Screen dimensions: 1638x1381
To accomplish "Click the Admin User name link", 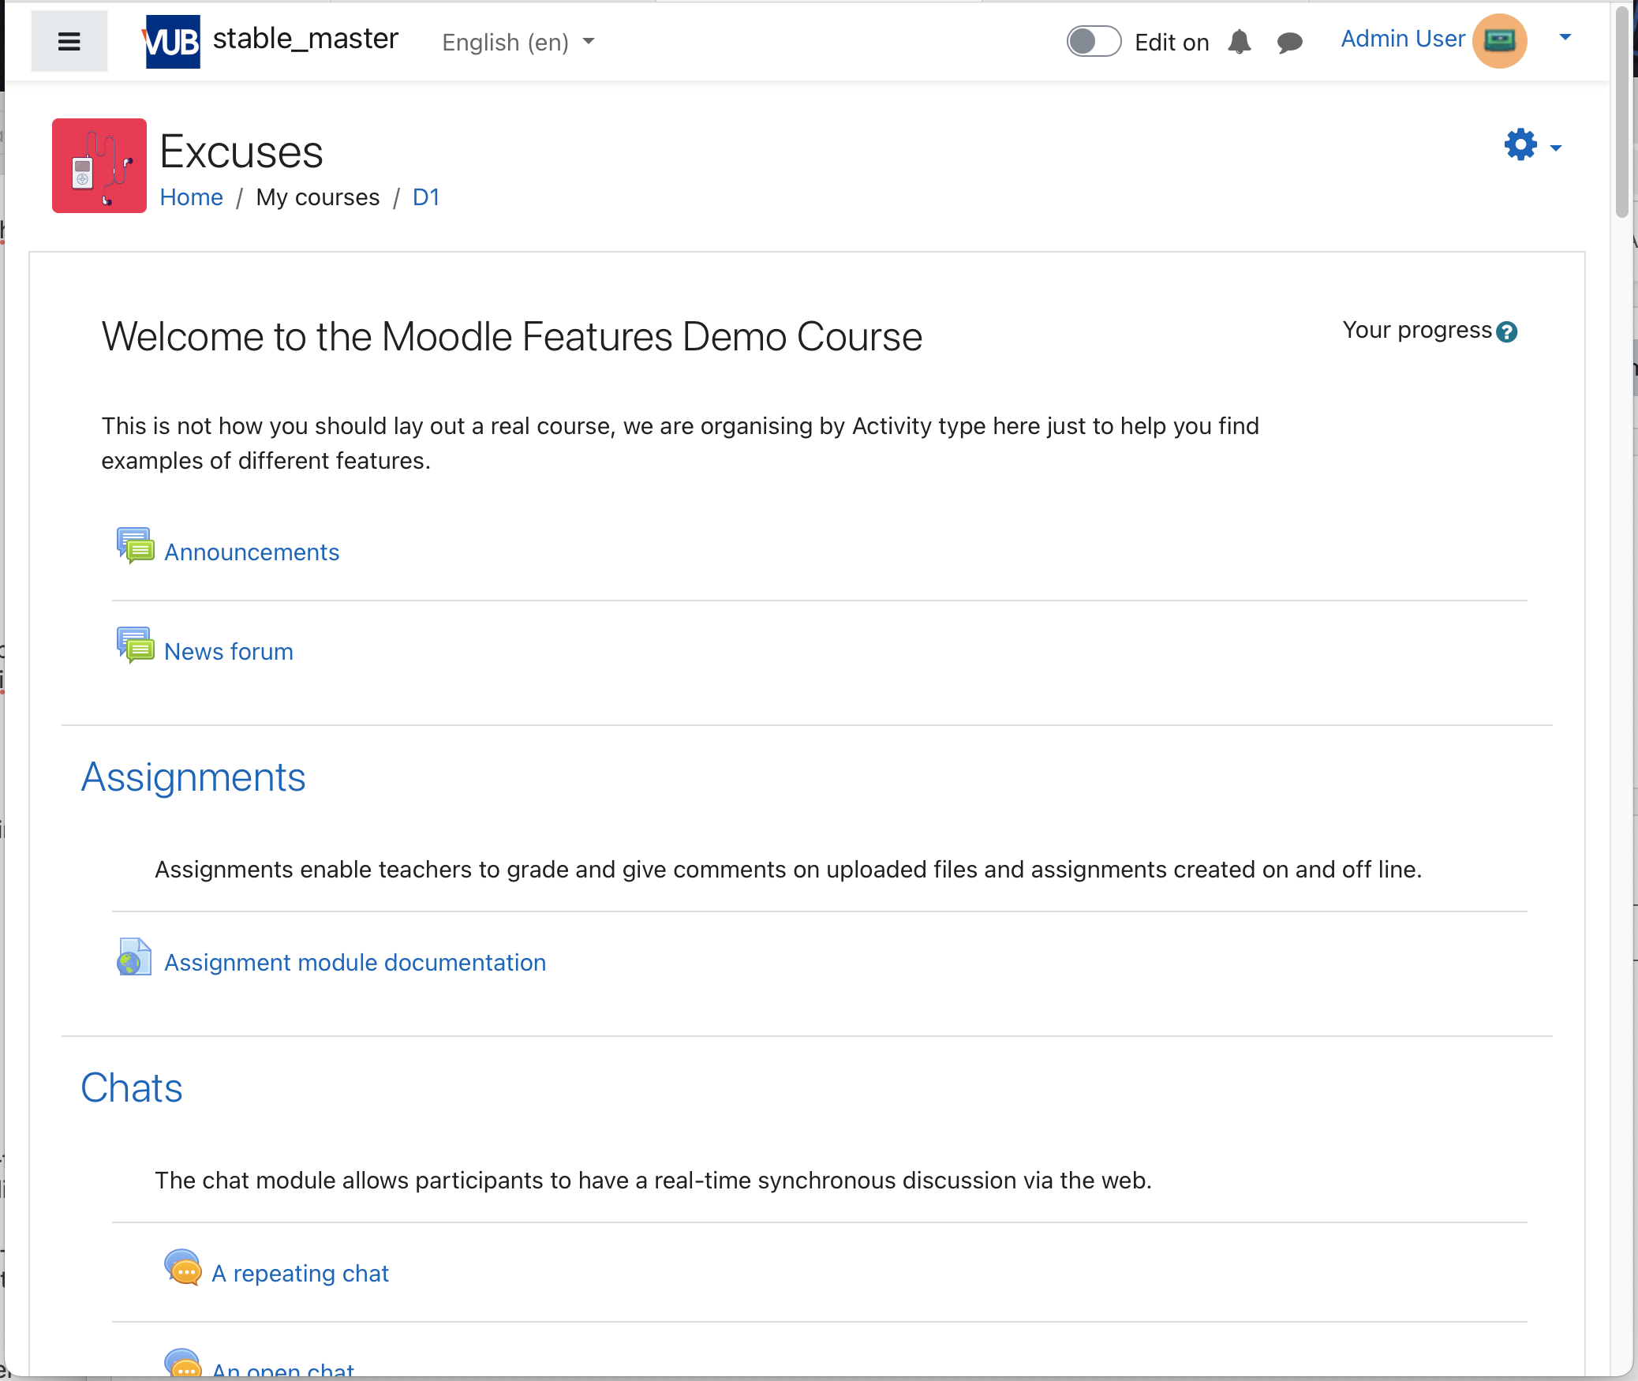I will point(1403,39).
